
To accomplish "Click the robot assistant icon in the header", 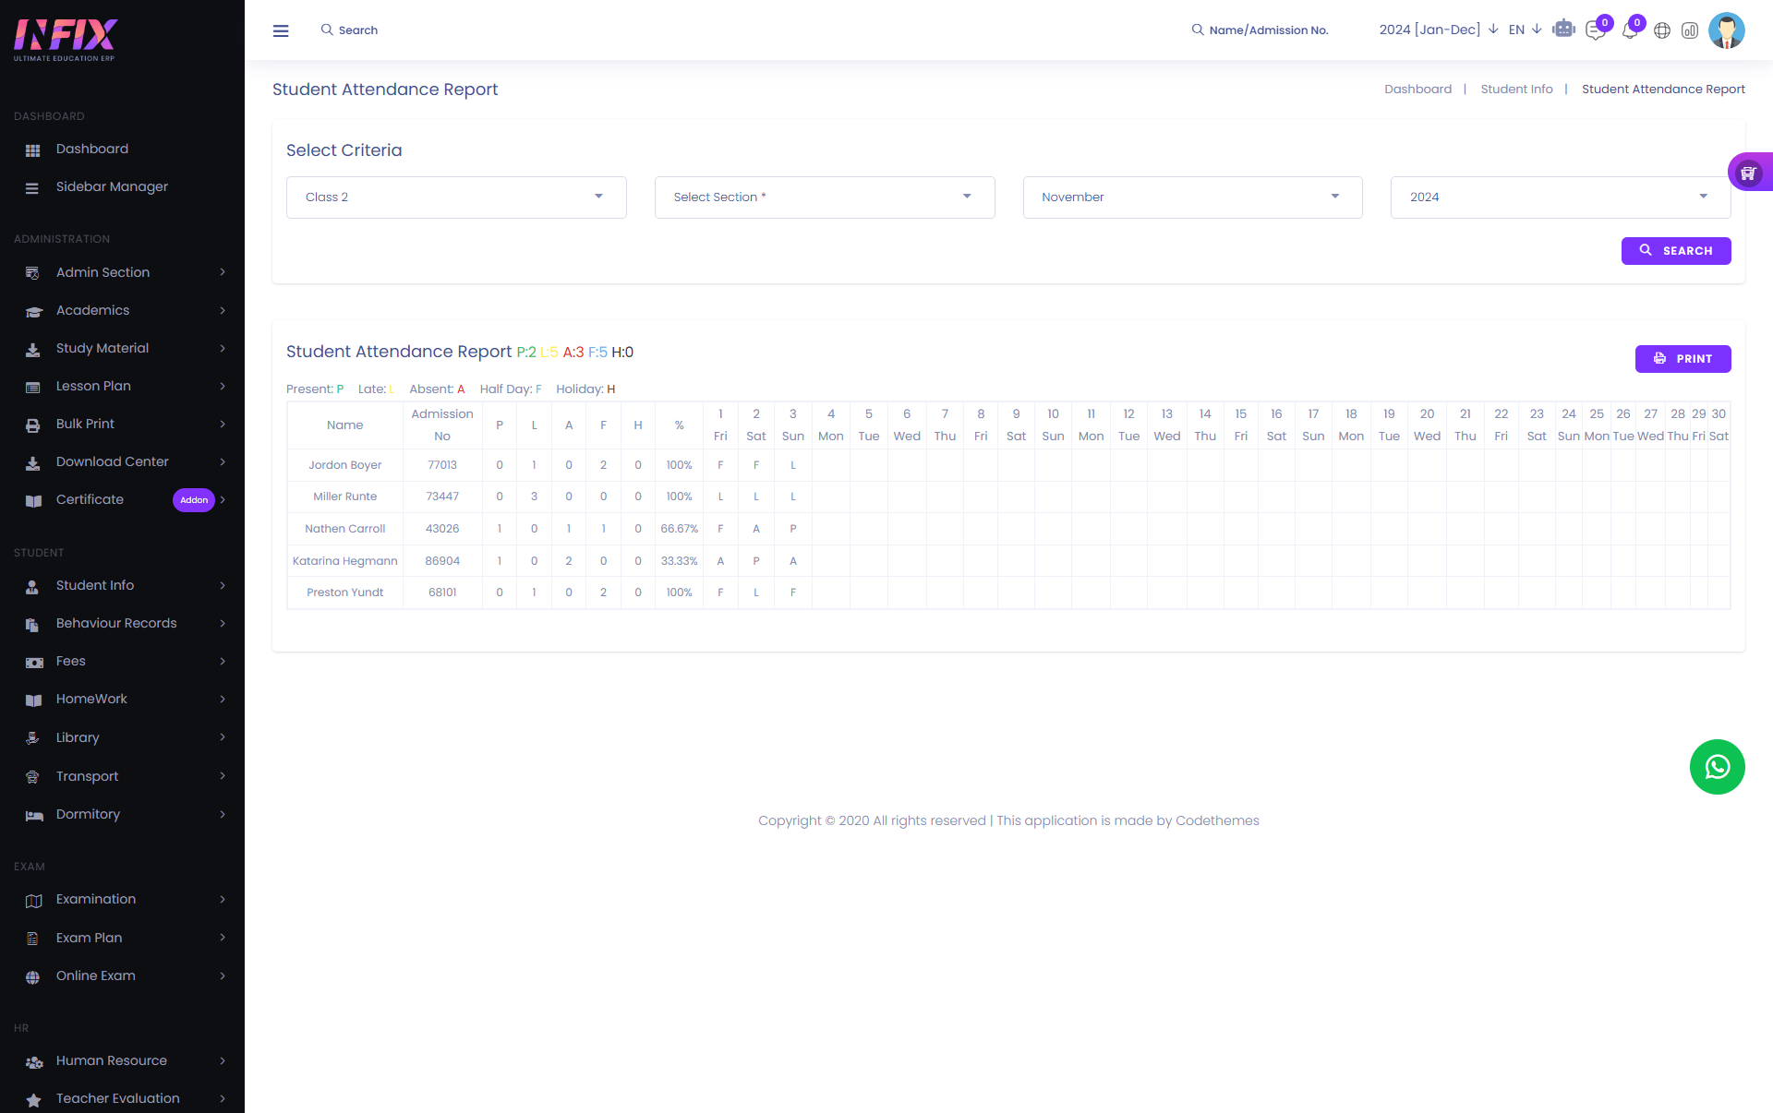I will pyautogui.click(x=1563, y=30).
